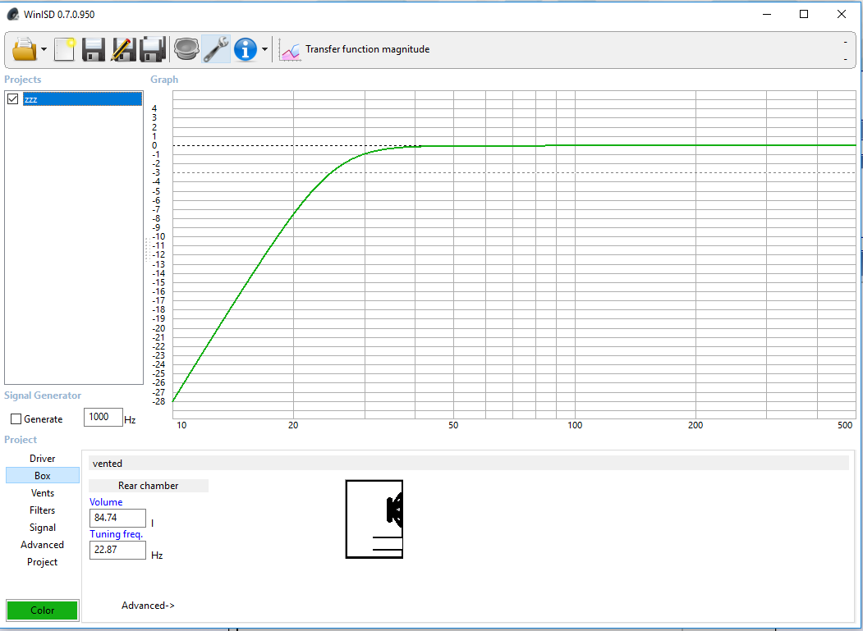Click the graph panel splitter handle
Image resolution: width=863 pixels, height=631 pixels.
pos(148,249)
